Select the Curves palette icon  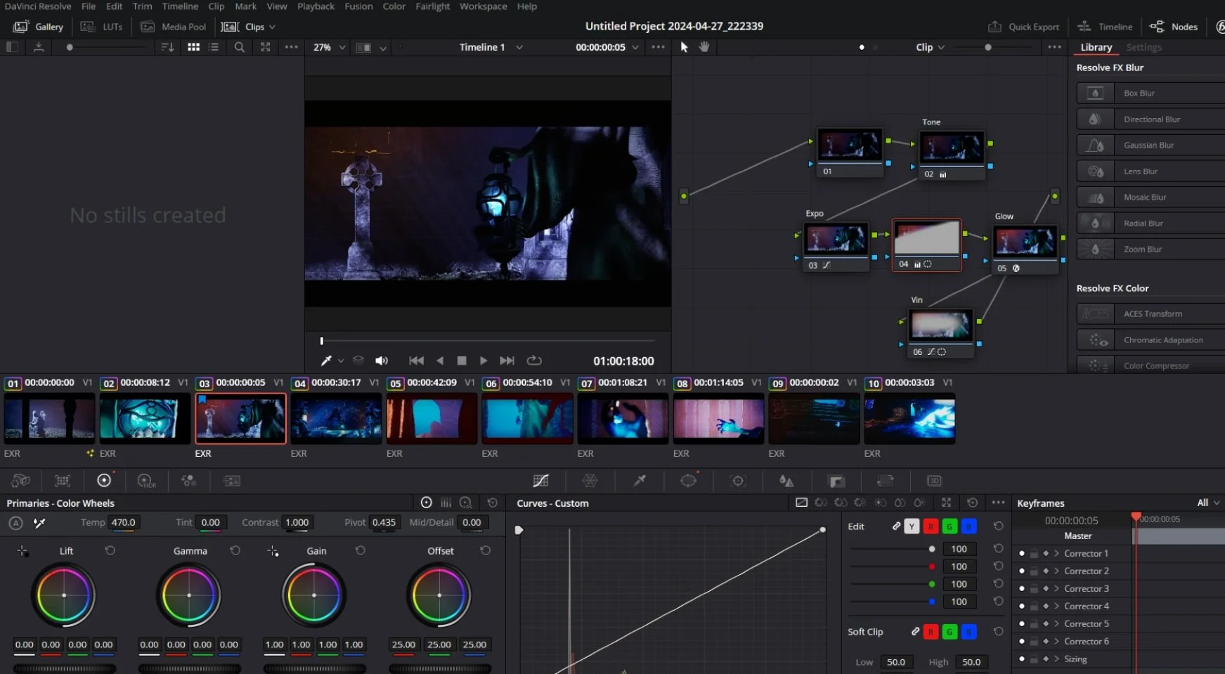tap(540, 481)
